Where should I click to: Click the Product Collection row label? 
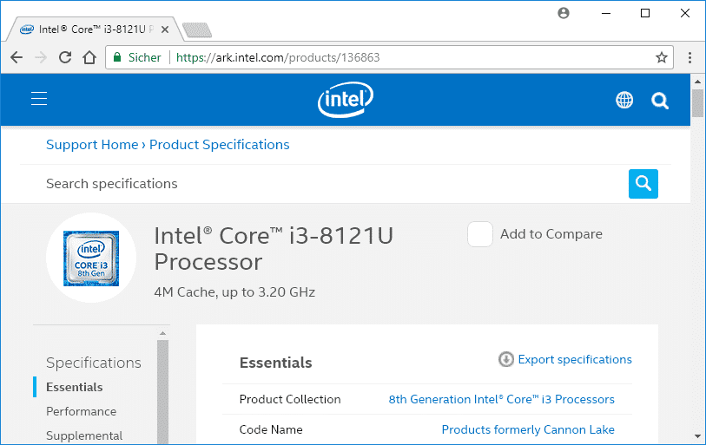[x=290, y=399]
